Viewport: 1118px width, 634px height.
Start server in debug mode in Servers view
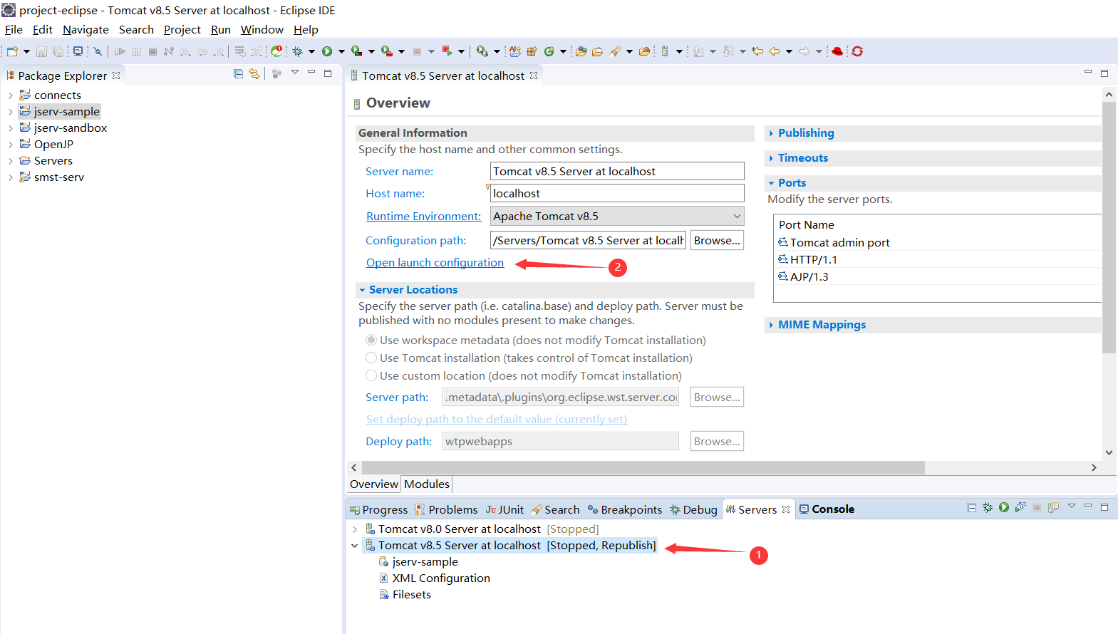coord(988,508)
